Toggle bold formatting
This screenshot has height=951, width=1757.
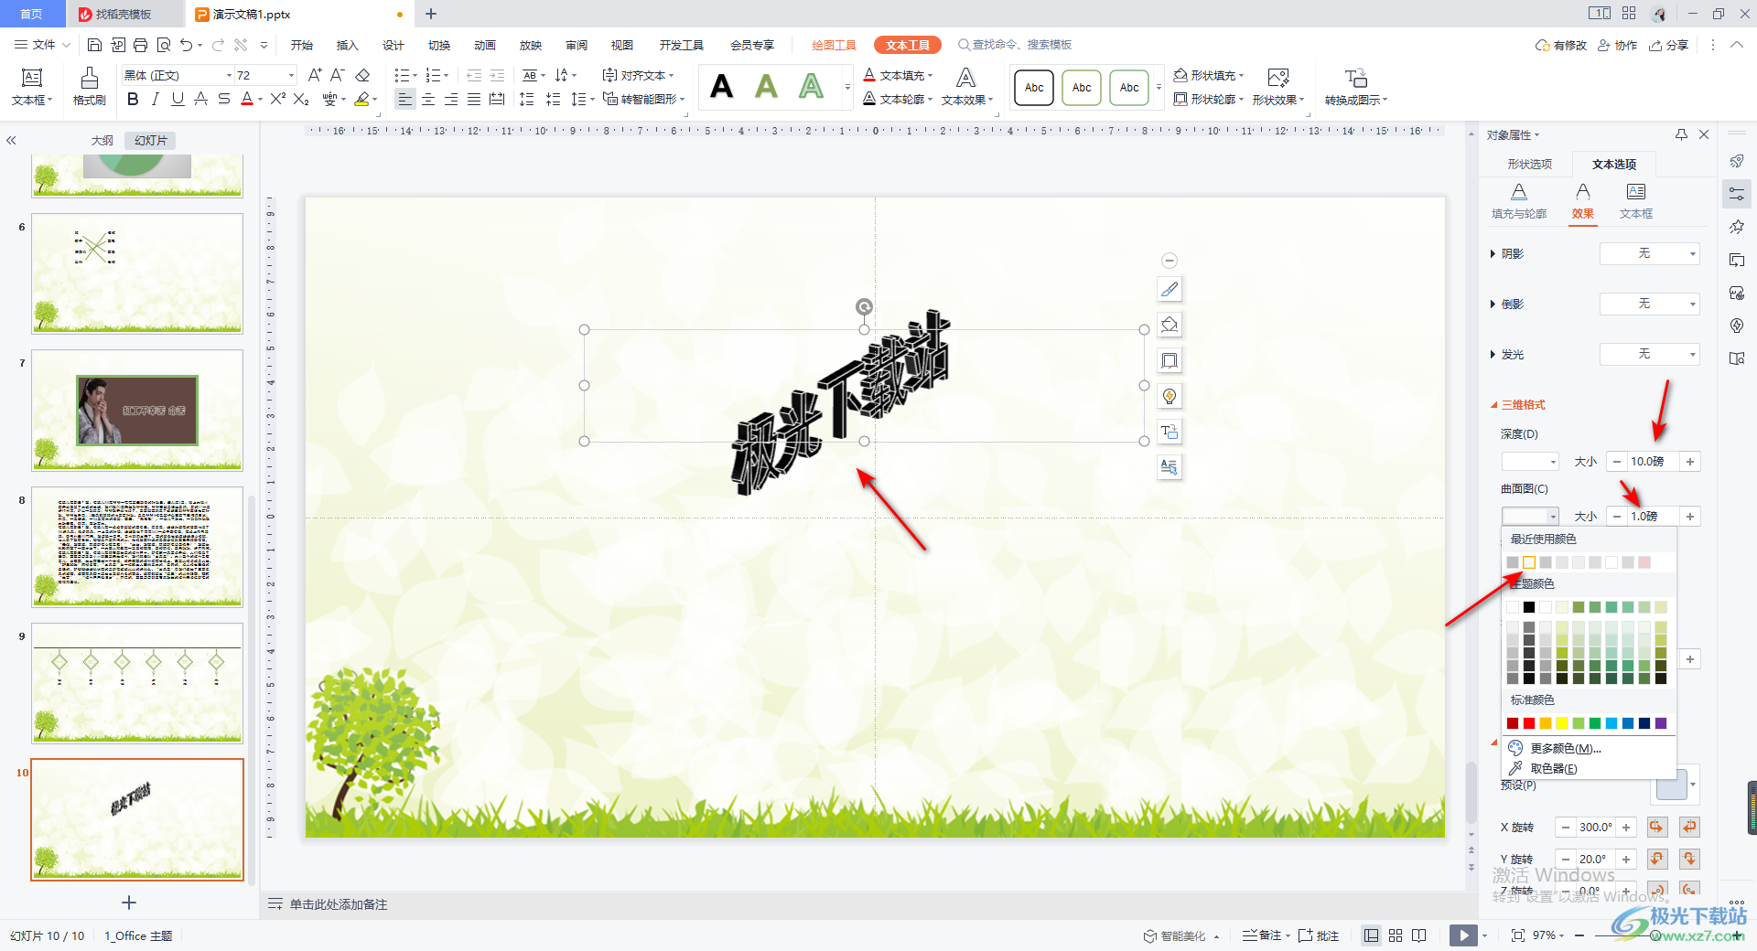click(x=133, y=99)
